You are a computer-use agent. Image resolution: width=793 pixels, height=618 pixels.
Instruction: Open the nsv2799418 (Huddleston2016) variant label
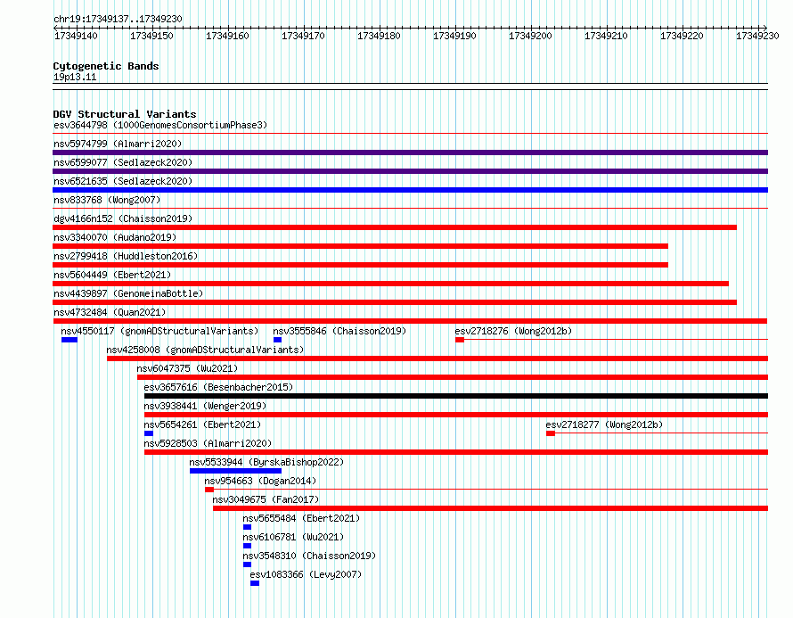pyautogui.click(x=126, y=256)
